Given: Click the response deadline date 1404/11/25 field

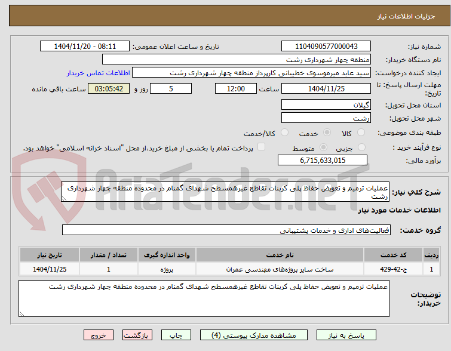Looking at the screenshot, I should pyautogui.click(x=326, y=88).
